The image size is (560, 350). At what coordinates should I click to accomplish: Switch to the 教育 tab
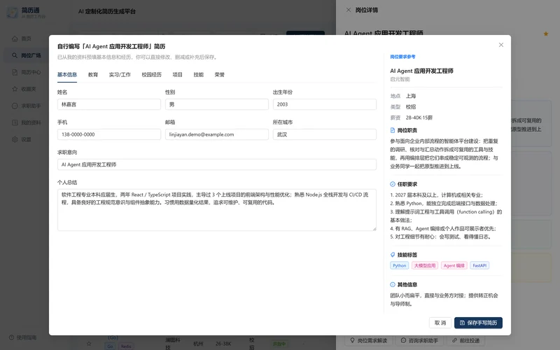pyautogui.click(x=93, y=75)
